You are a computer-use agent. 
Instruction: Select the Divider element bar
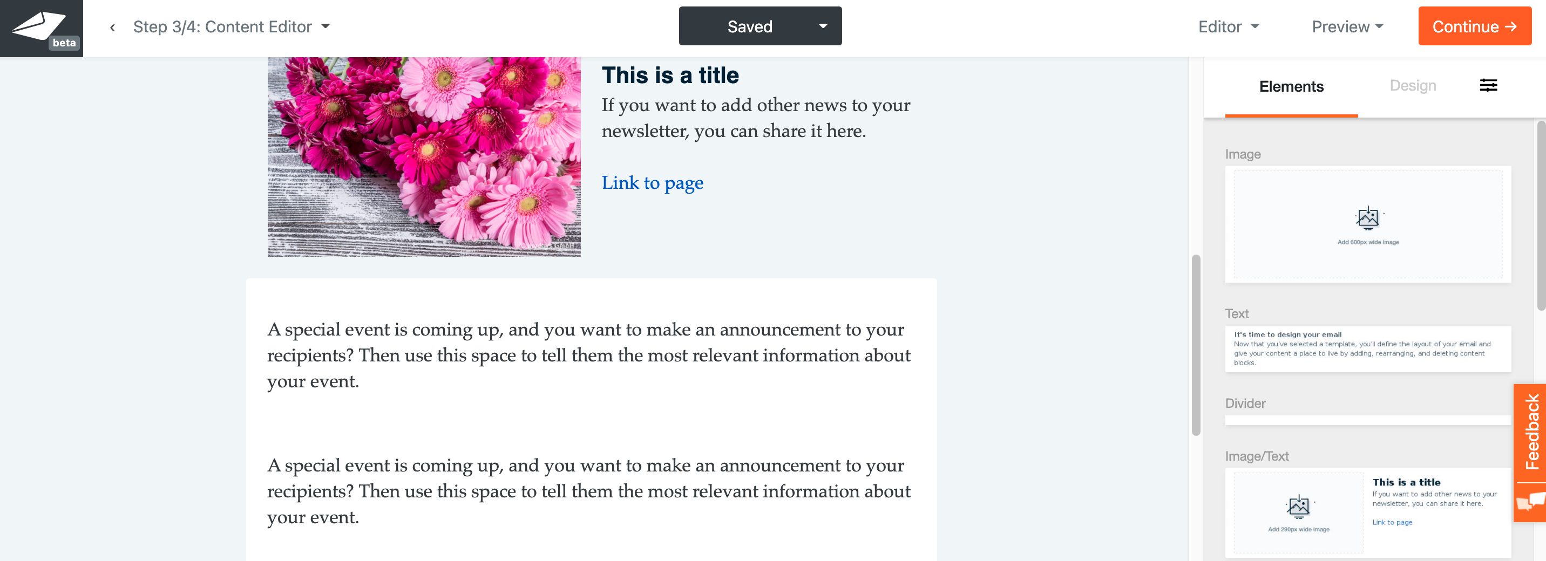pos(1367,420)
